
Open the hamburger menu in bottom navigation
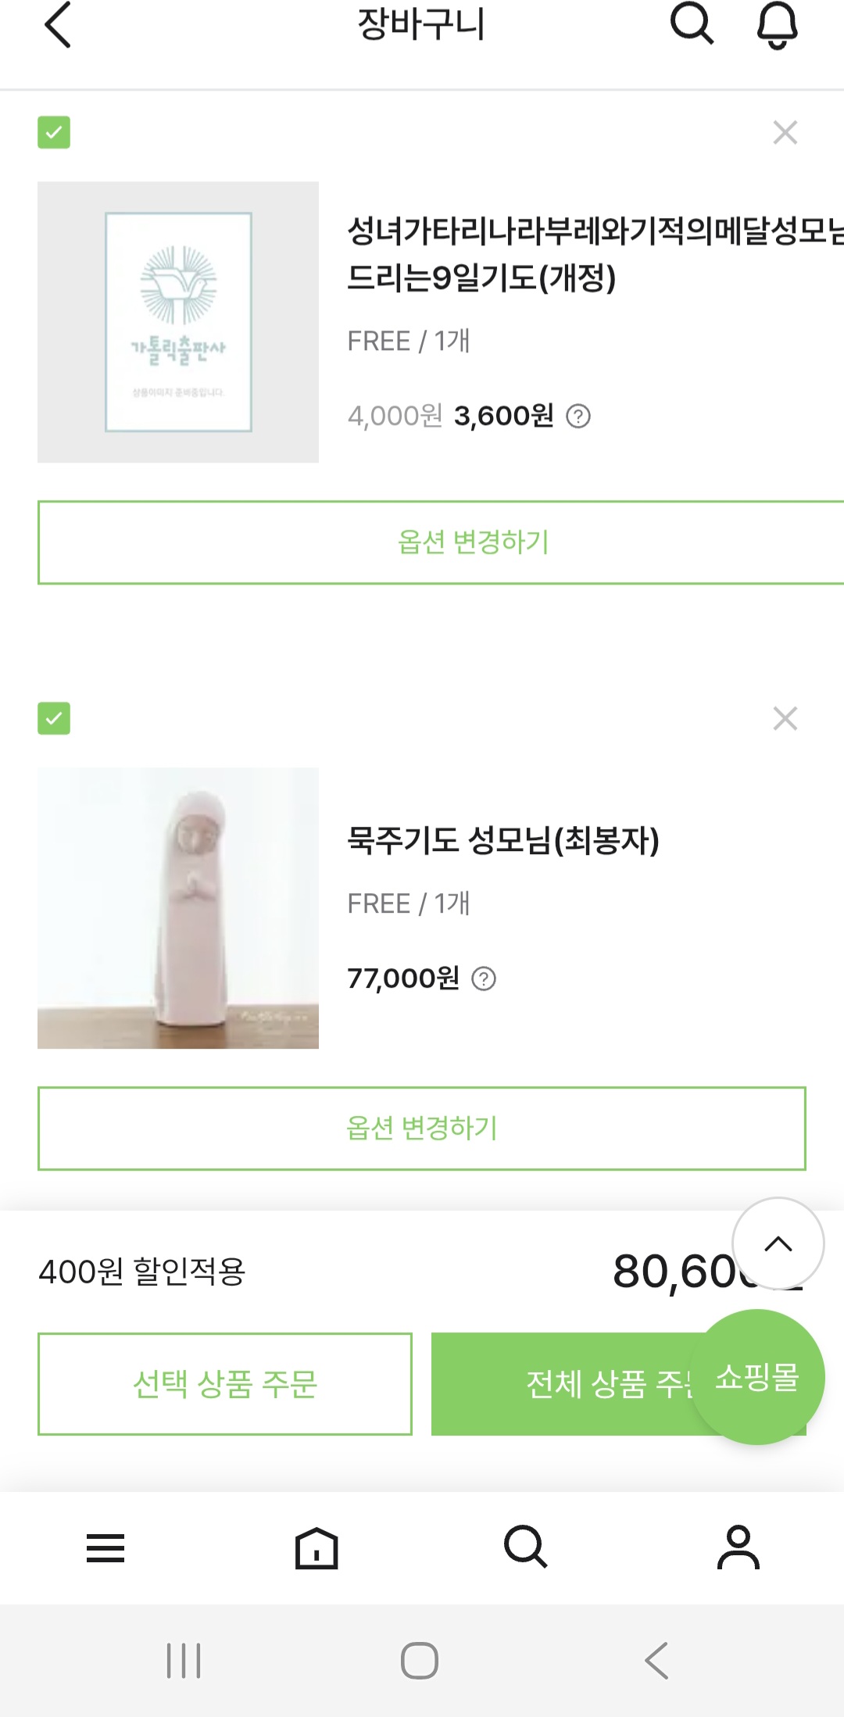click(x=105, y=1548)
